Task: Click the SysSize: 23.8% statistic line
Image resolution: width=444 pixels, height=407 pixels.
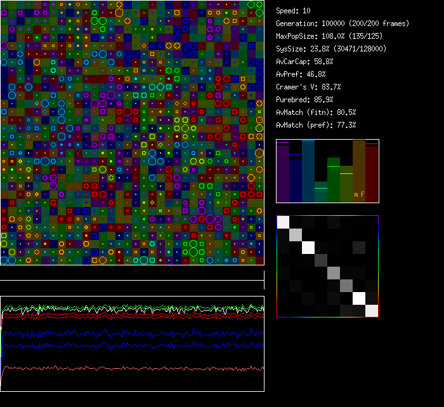Action: [331, 49]
